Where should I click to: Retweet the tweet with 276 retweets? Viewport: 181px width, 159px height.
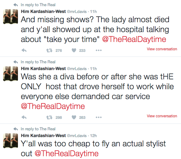(49, 50)
